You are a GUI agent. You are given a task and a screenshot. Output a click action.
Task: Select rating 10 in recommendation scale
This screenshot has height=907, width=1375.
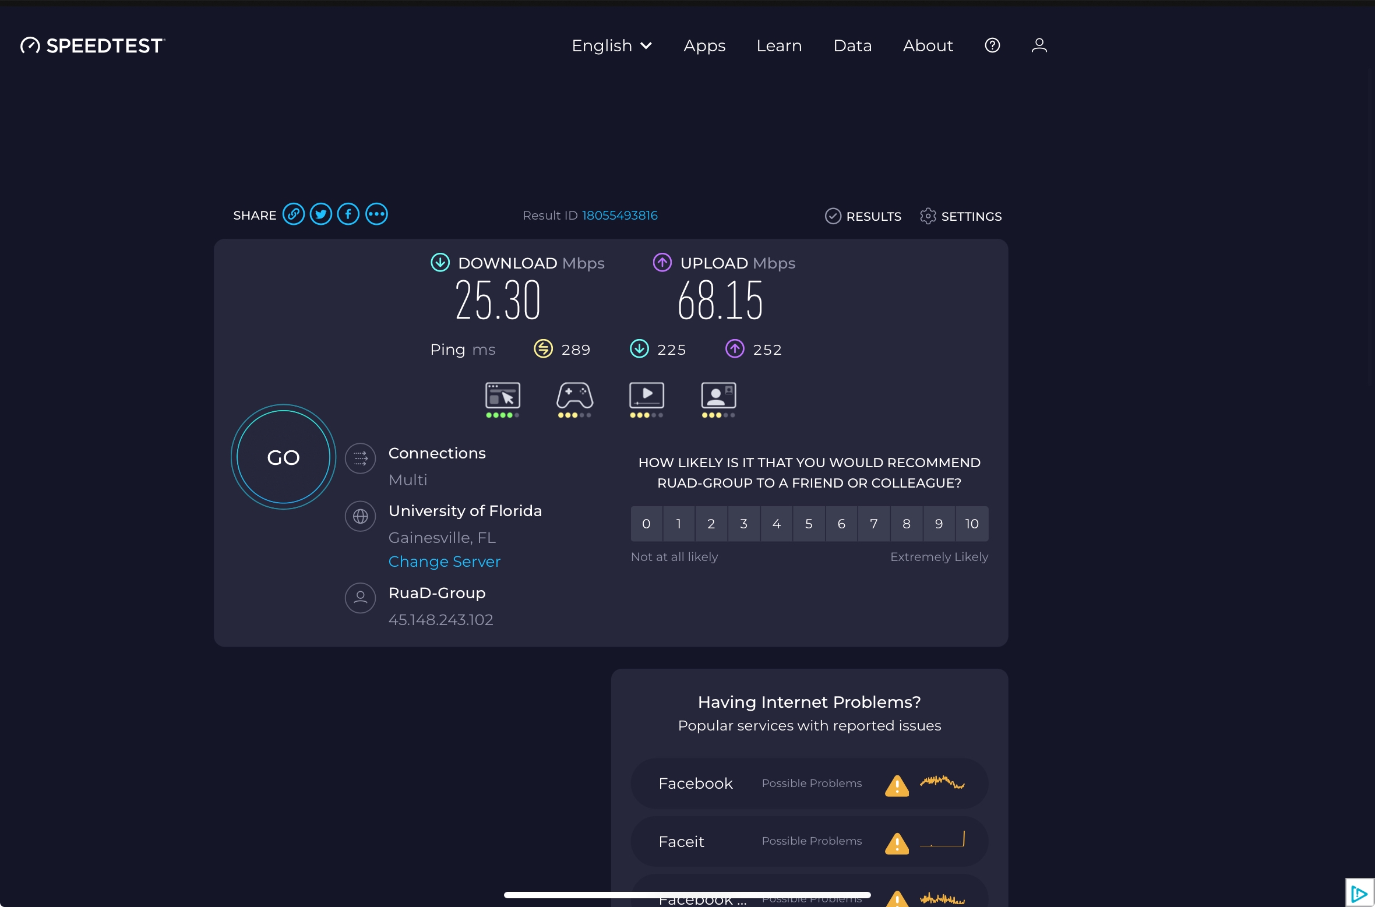click(972, 524)
